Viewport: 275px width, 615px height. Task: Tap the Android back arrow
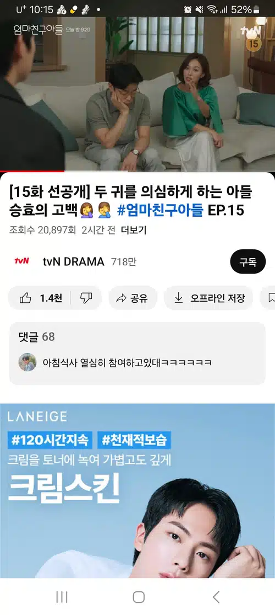point(216,597)
